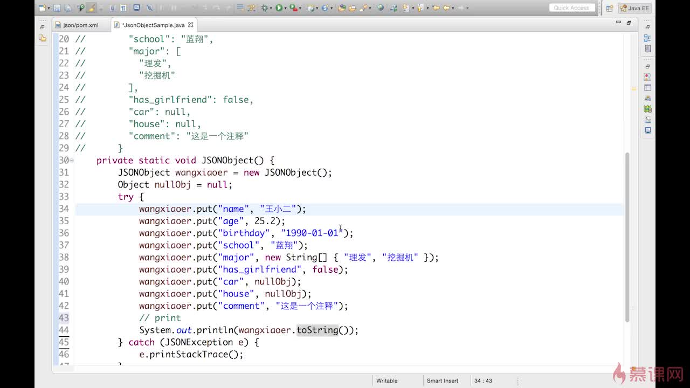Close the JsonObjectSample.java tab

[191, 25]
